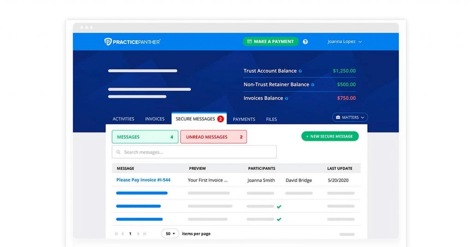The image size is (472, 247).
Task: Click New Secure Message button
Action: 330,136
